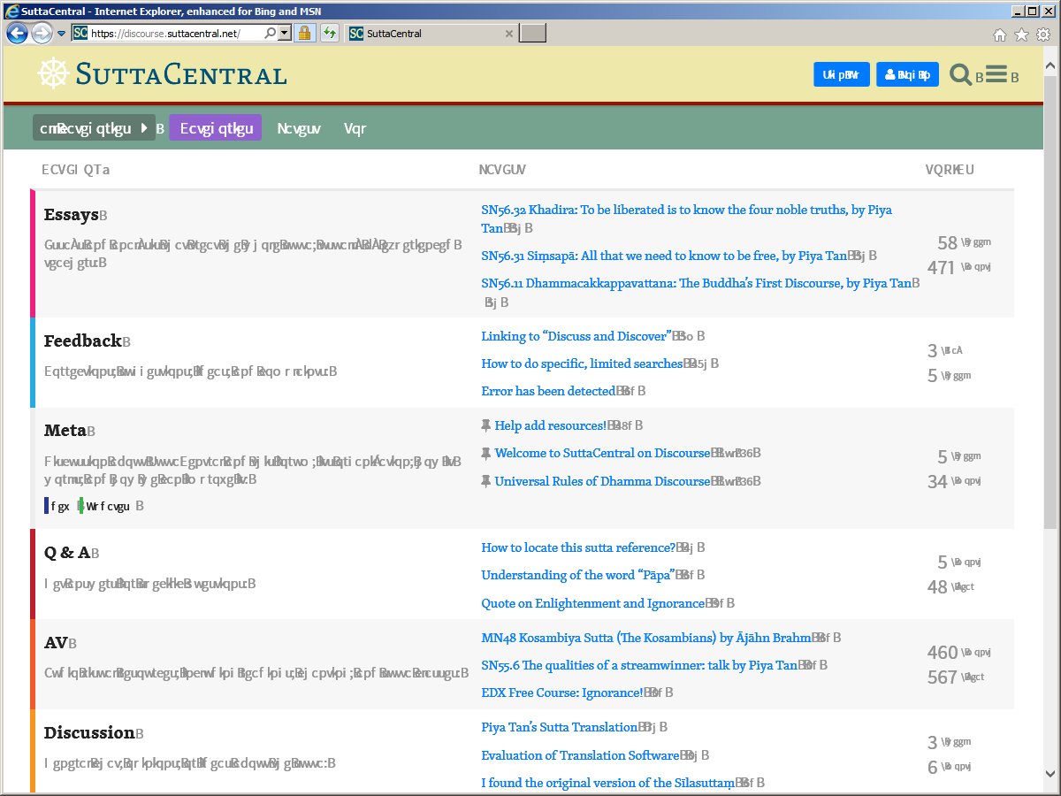Screen dimensions: 1061x796
Task: Click the vertical scrollbar up arrow
Action: click(x=1050, y=66)
